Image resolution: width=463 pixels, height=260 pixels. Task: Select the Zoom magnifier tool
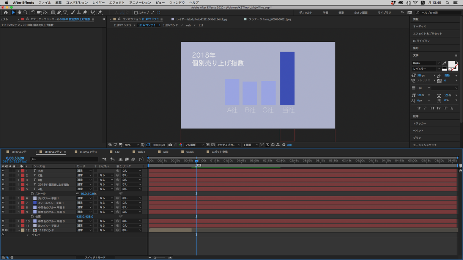click(25, 13)
